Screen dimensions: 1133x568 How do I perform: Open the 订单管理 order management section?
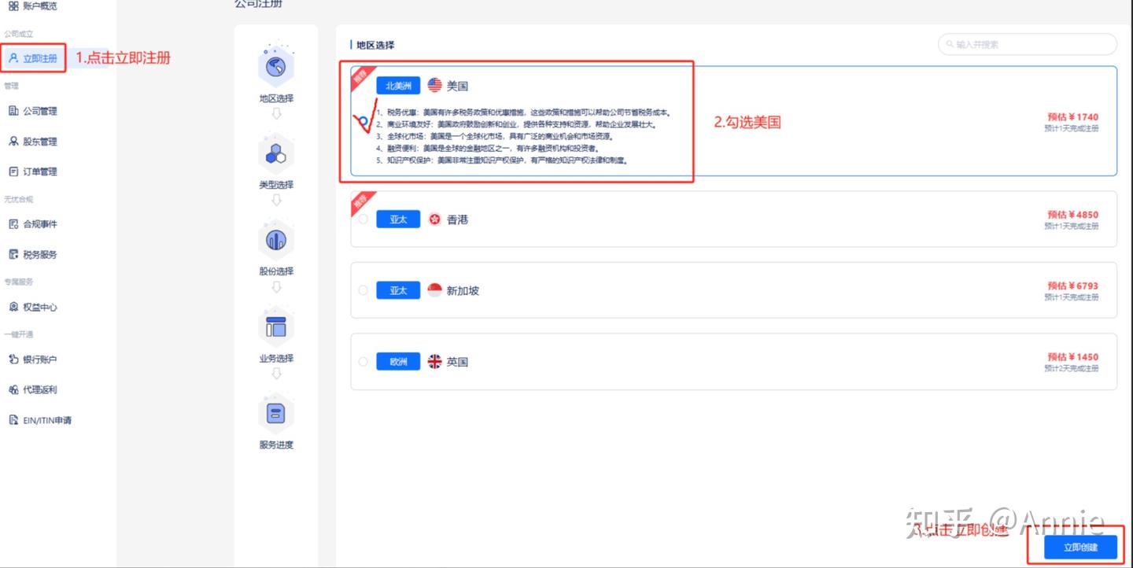[x=35, y=171]
